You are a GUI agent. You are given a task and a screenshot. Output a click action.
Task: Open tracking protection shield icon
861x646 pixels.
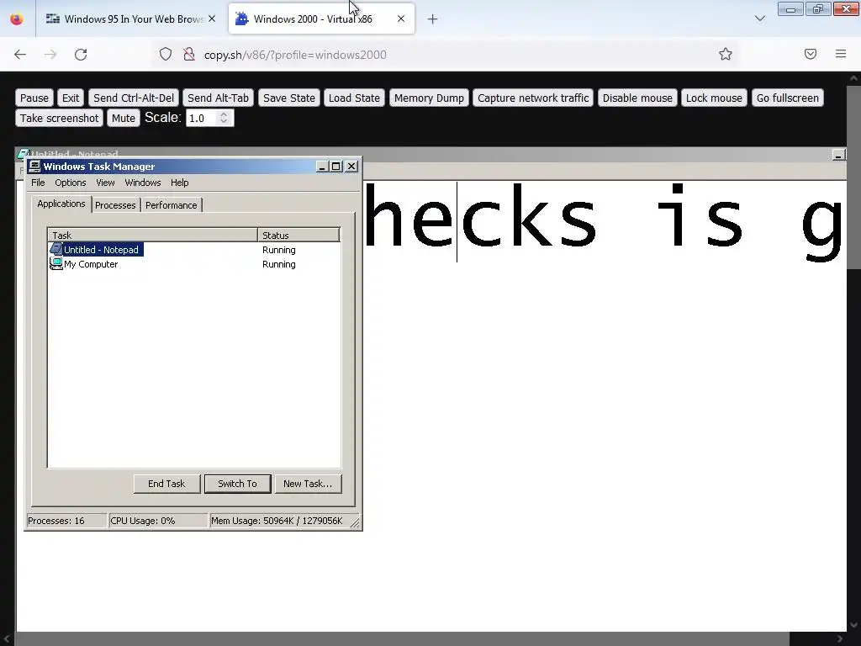click(x=166, y=55)
